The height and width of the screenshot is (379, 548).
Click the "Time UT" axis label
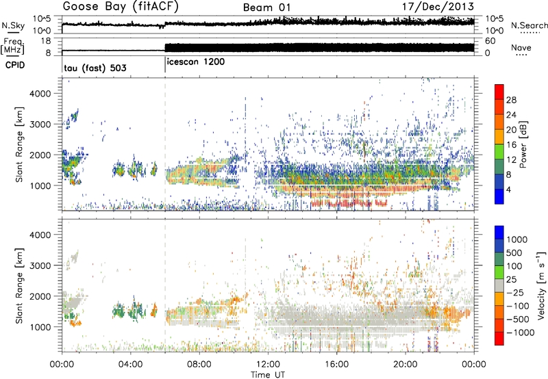[268, 375]
